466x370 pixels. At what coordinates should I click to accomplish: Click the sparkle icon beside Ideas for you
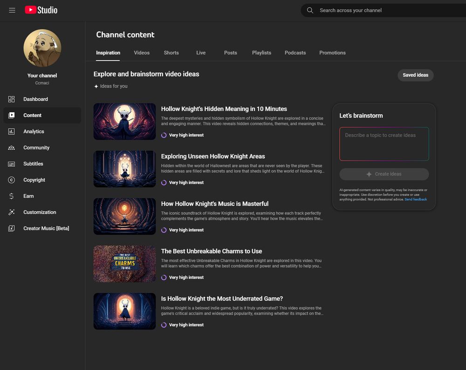pos(96,87)
